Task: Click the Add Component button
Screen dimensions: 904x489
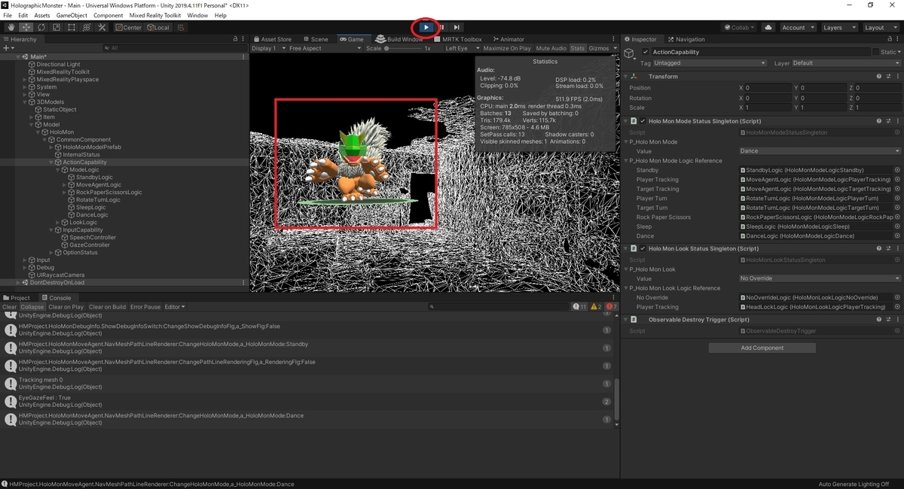Action: tap(762, 348)
